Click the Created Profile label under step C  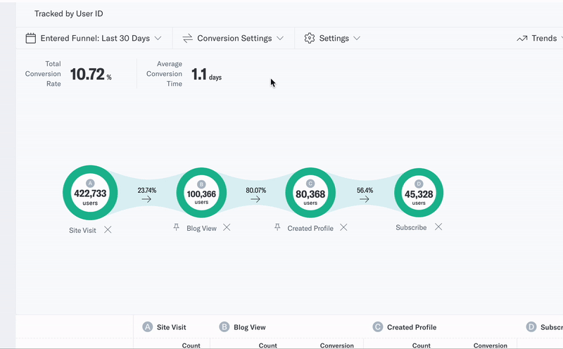click(310, 229)
